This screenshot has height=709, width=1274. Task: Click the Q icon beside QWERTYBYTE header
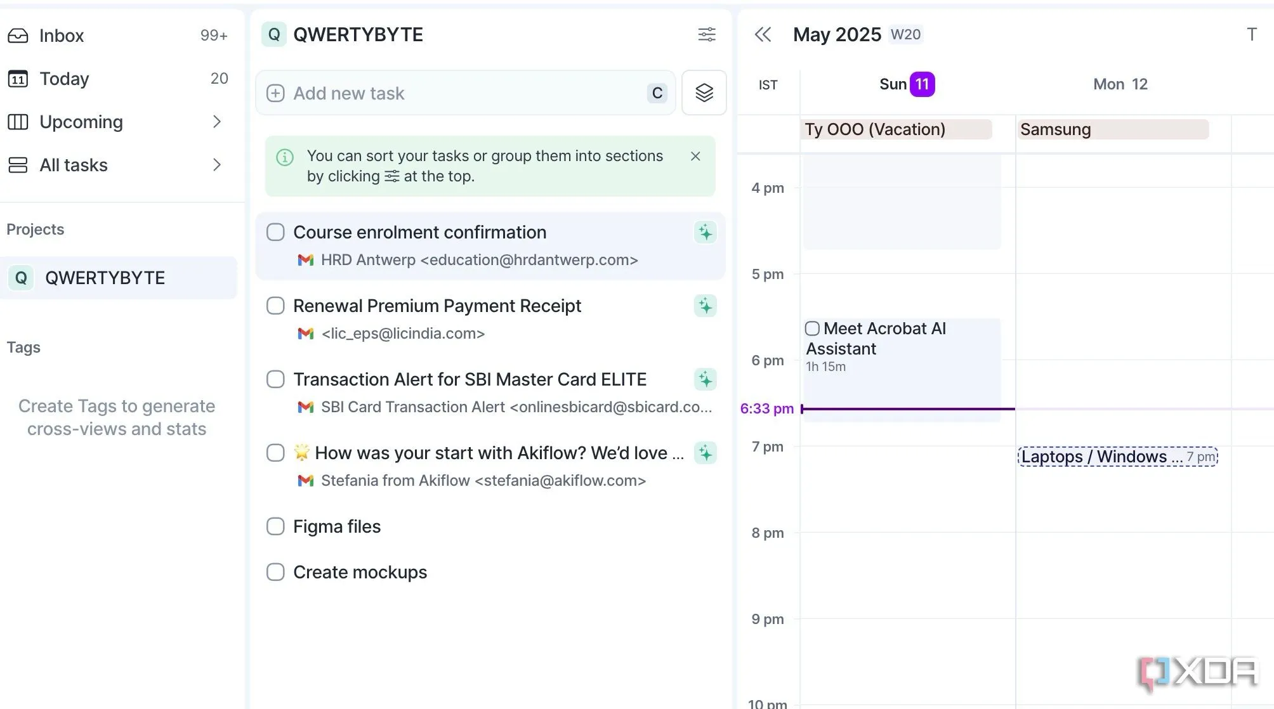274,34
